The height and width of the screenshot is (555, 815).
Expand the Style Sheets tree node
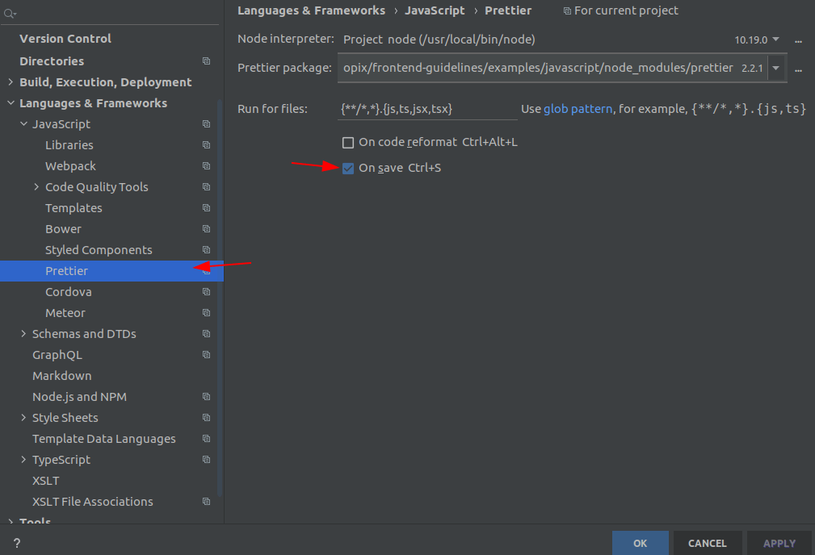(23, 418)
